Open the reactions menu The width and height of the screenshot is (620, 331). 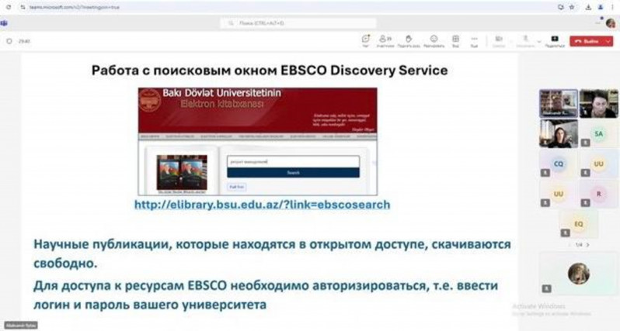[x=434, y=40]
